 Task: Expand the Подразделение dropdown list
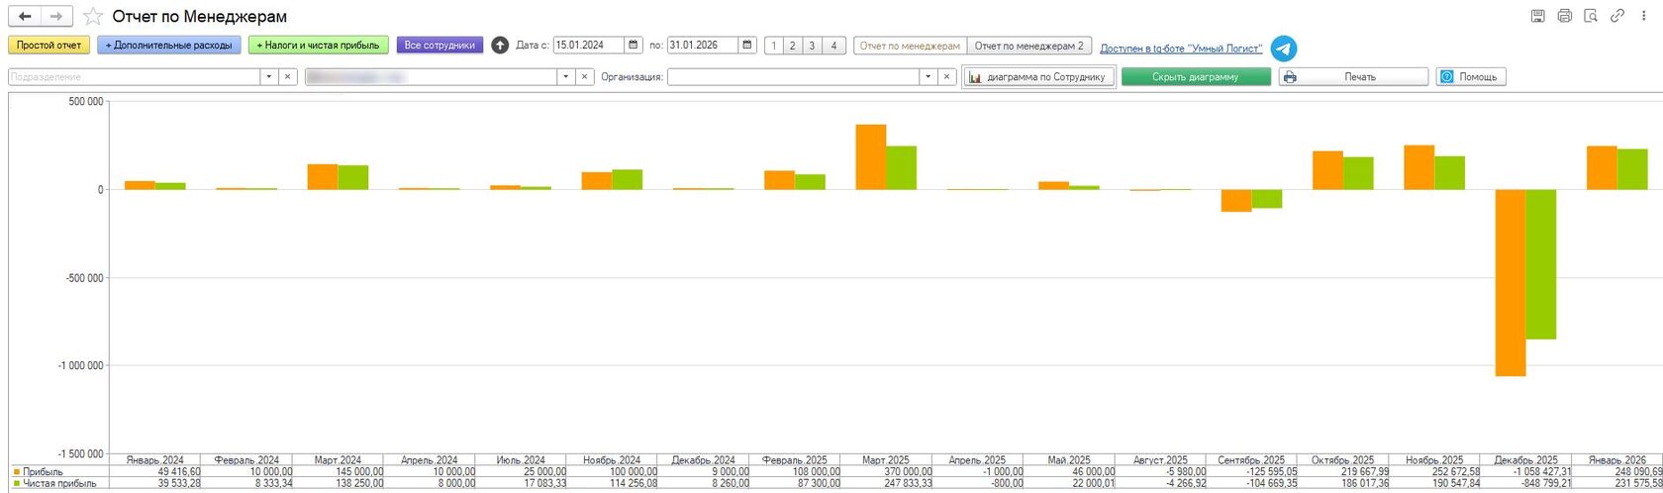point(269,77)
